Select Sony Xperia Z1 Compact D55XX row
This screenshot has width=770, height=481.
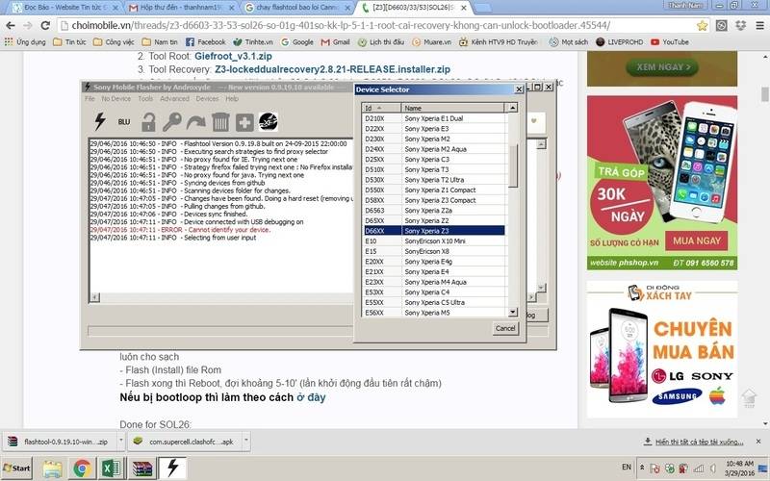(434, 190)
